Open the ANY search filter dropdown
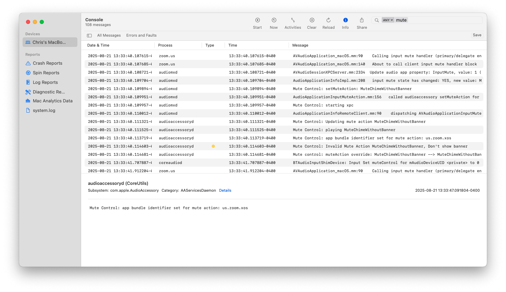 pos(388,20)
